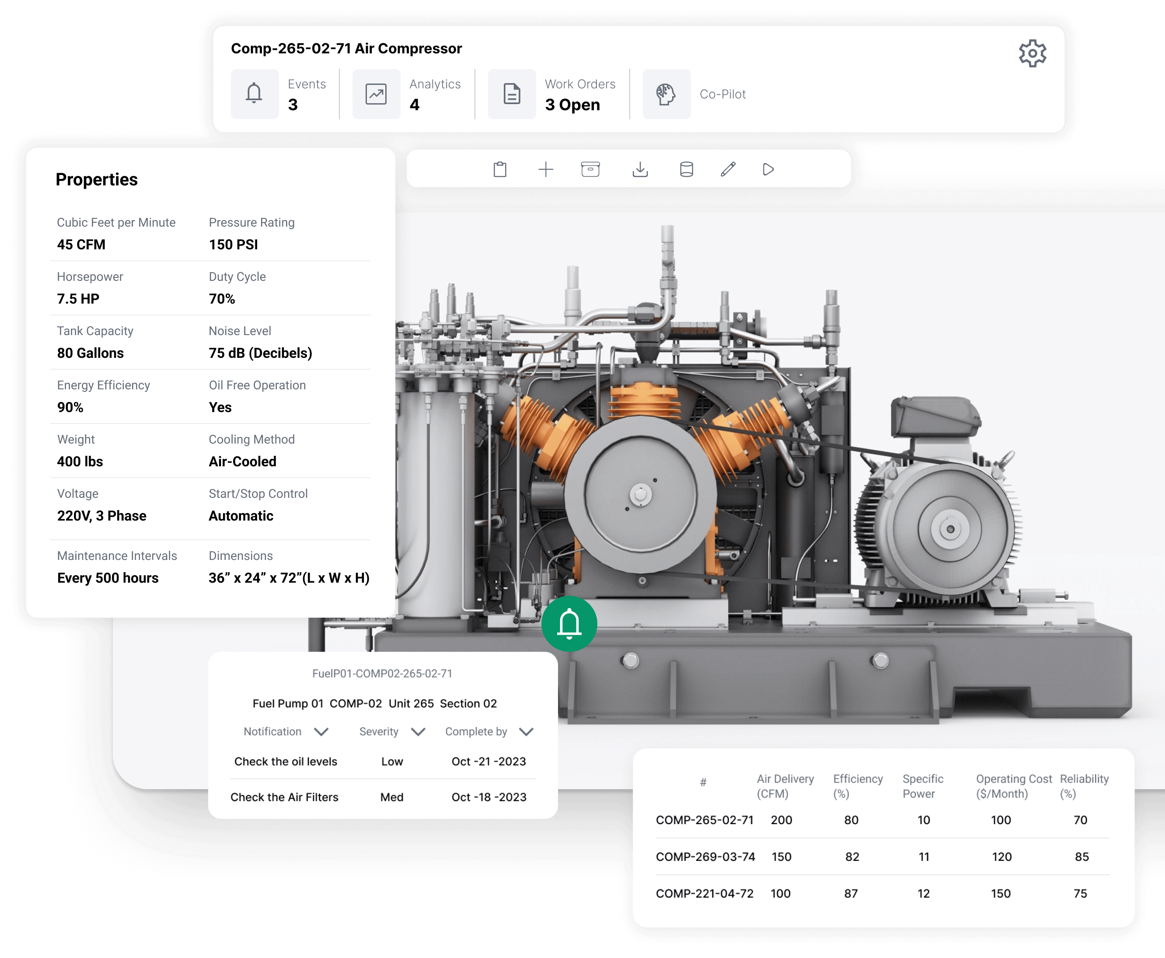Select the Check the Air Filters notification

[x=284, y=797]
